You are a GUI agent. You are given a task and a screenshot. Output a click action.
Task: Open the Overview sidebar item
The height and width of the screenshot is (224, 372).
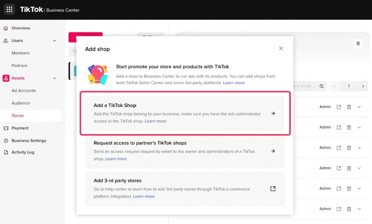pos(21,28)
